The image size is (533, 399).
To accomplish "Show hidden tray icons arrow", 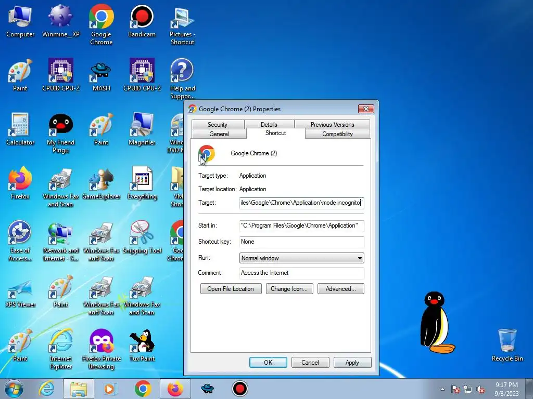I will (442, 389).
